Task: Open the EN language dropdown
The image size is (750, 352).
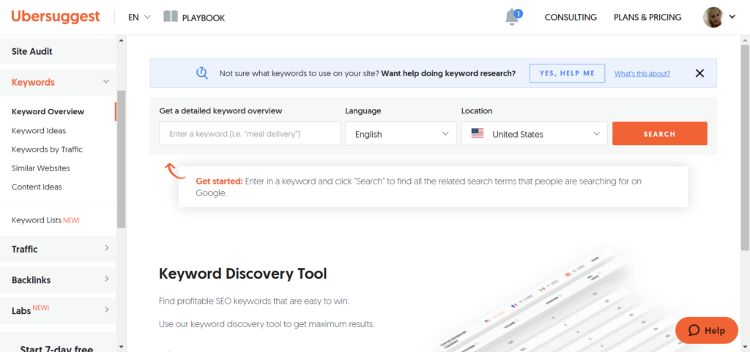Action: (x=139, y=17)
